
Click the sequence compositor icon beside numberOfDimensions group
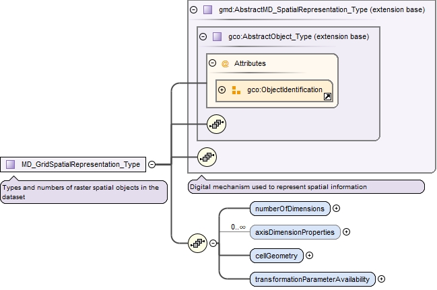click(197, 242)
